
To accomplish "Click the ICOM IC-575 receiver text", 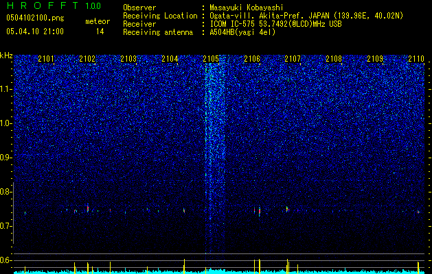I will [275, 24].
